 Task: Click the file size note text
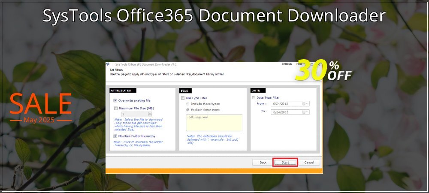click(x=139, y=125)
